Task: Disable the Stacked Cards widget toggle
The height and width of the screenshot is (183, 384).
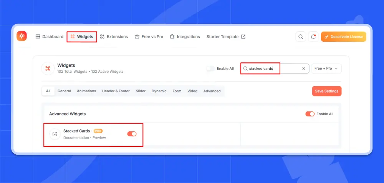Action: (132, 134)
